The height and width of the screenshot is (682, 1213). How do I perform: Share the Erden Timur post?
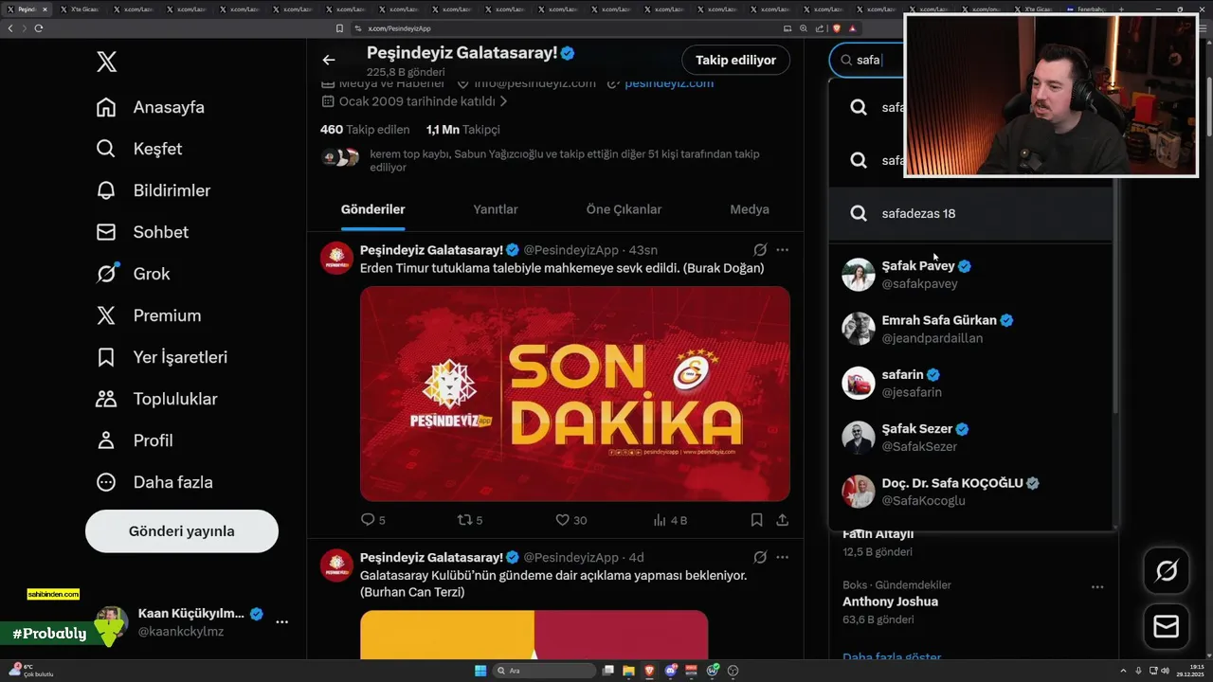point(783,520)
